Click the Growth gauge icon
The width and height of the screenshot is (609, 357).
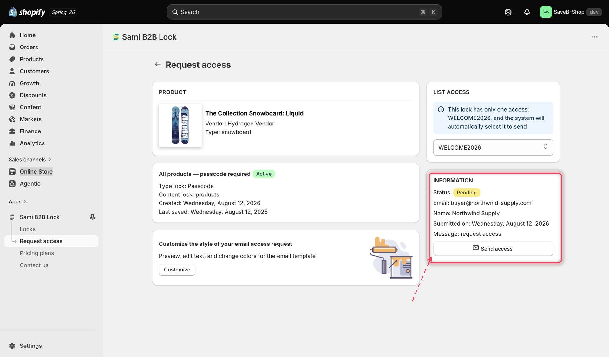12,83
